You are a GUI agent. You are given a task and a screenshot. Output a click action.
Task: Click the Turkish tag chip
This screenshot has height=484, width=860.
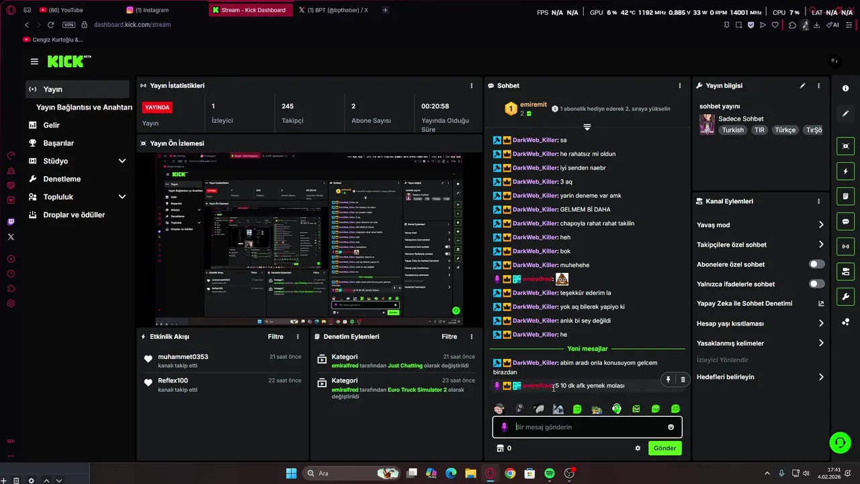coord(732,130)
